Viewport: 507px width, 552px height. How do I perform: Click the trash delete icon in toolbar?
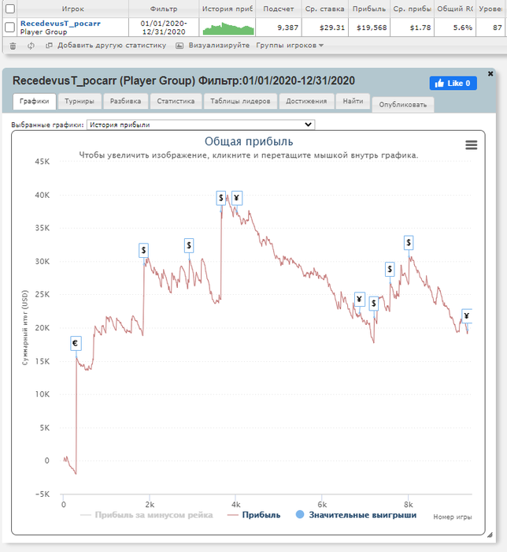pyautogui.click(x=13, y=46)
